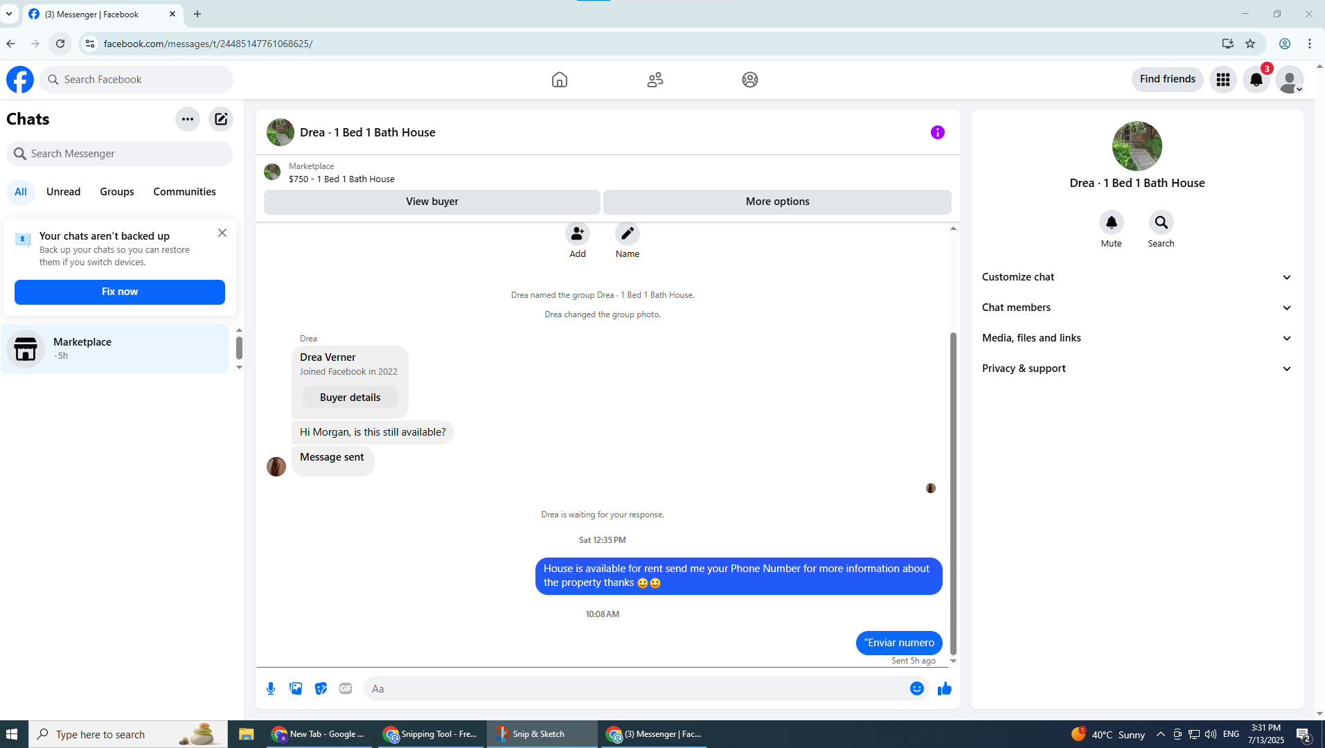Click the "Enviar numero" message bubble
The height and width of the screenshot is (748, 1325).
[899, 643]
